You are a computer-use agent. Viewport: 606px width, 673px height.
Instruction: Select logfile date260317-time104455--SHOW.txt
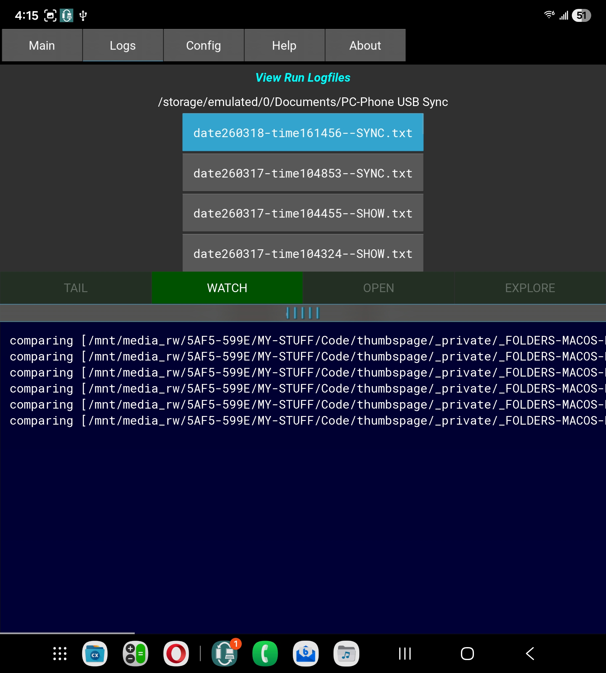point(303,213)
